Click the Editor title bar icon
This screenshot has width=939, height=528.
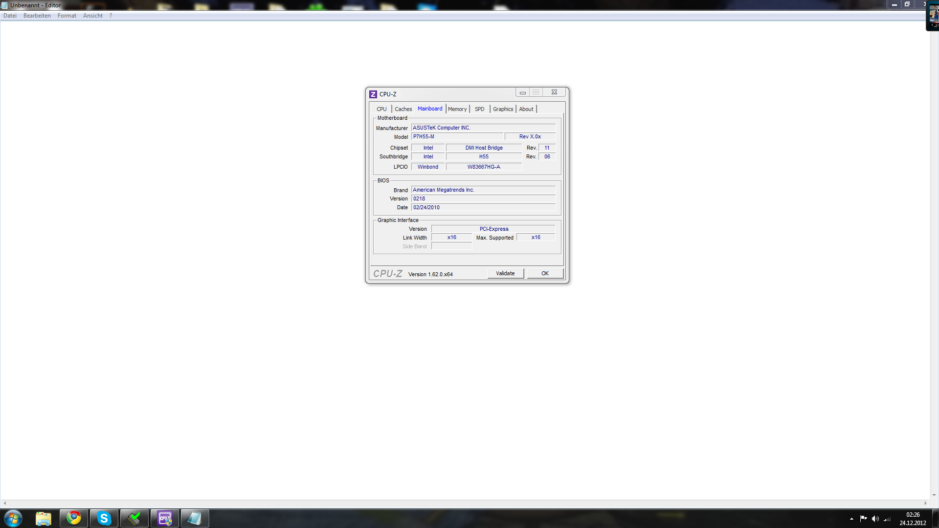(x=4, y=5)
